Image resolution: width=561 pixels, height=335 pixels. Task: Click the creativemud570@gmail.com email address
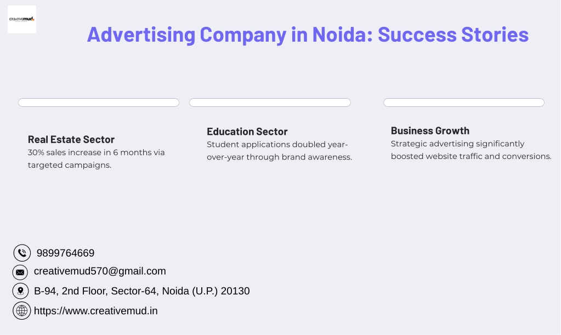pos(100,271)
